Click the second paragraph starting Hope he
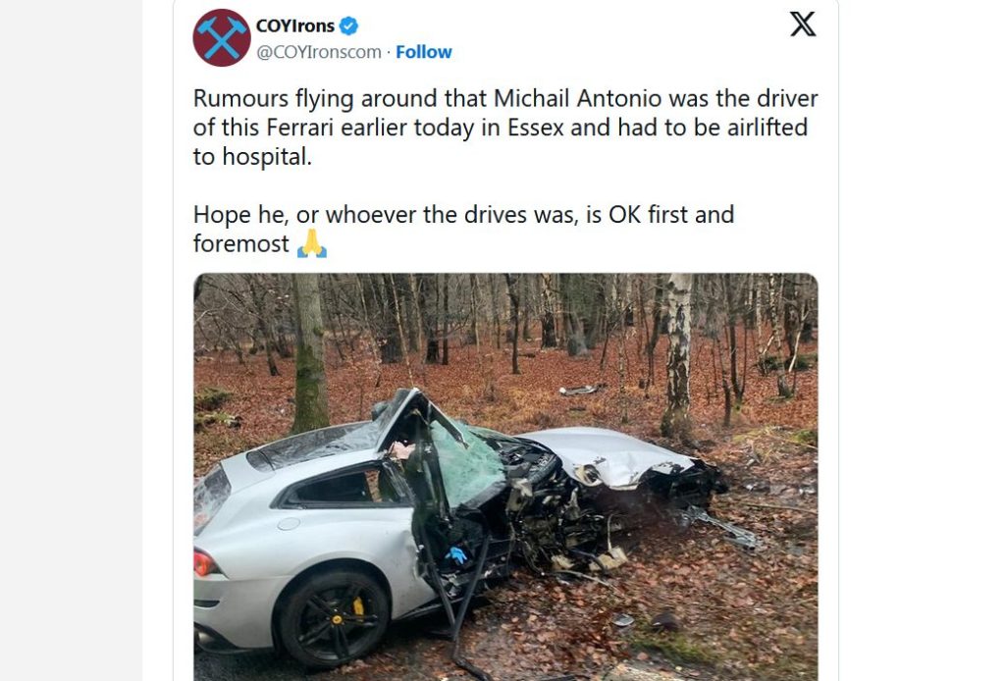Image resolution: width=1005 pixels, height=681 pixels. (463, 230)
